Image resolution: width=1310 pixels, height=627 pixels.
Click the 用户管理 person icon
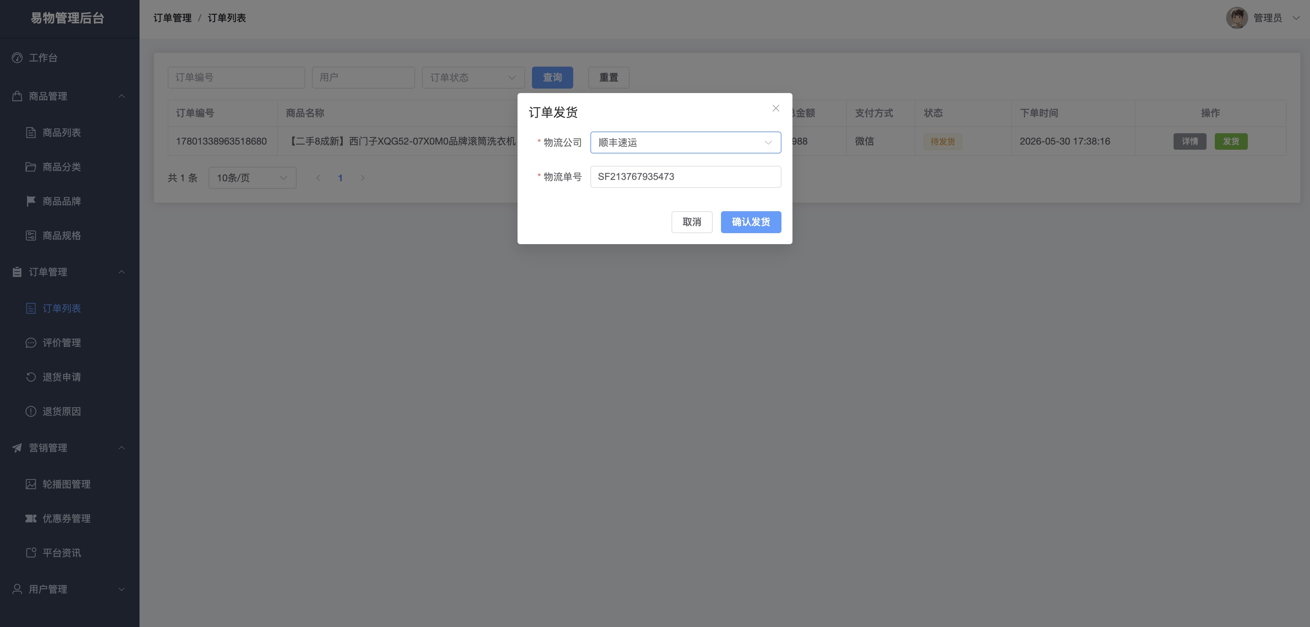[17, 589]
